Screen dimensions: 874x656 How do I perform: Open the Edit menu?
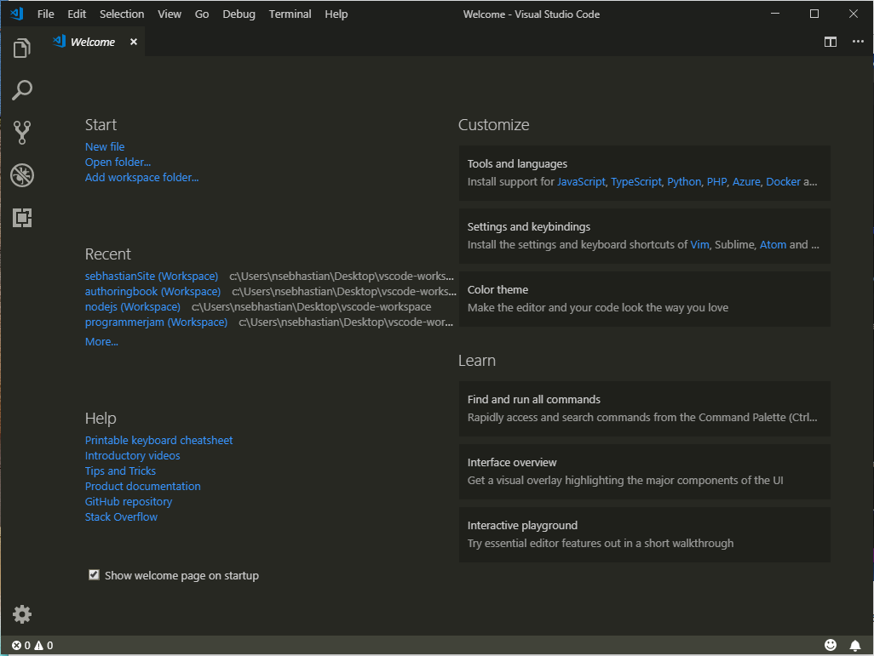[x=77, y=14]
